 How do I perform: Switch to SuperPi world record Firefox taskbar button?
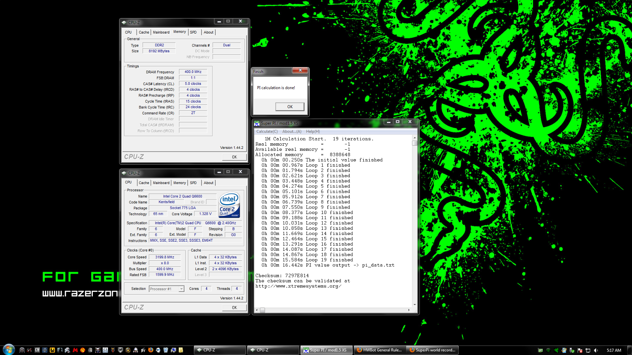coord(433,350)
